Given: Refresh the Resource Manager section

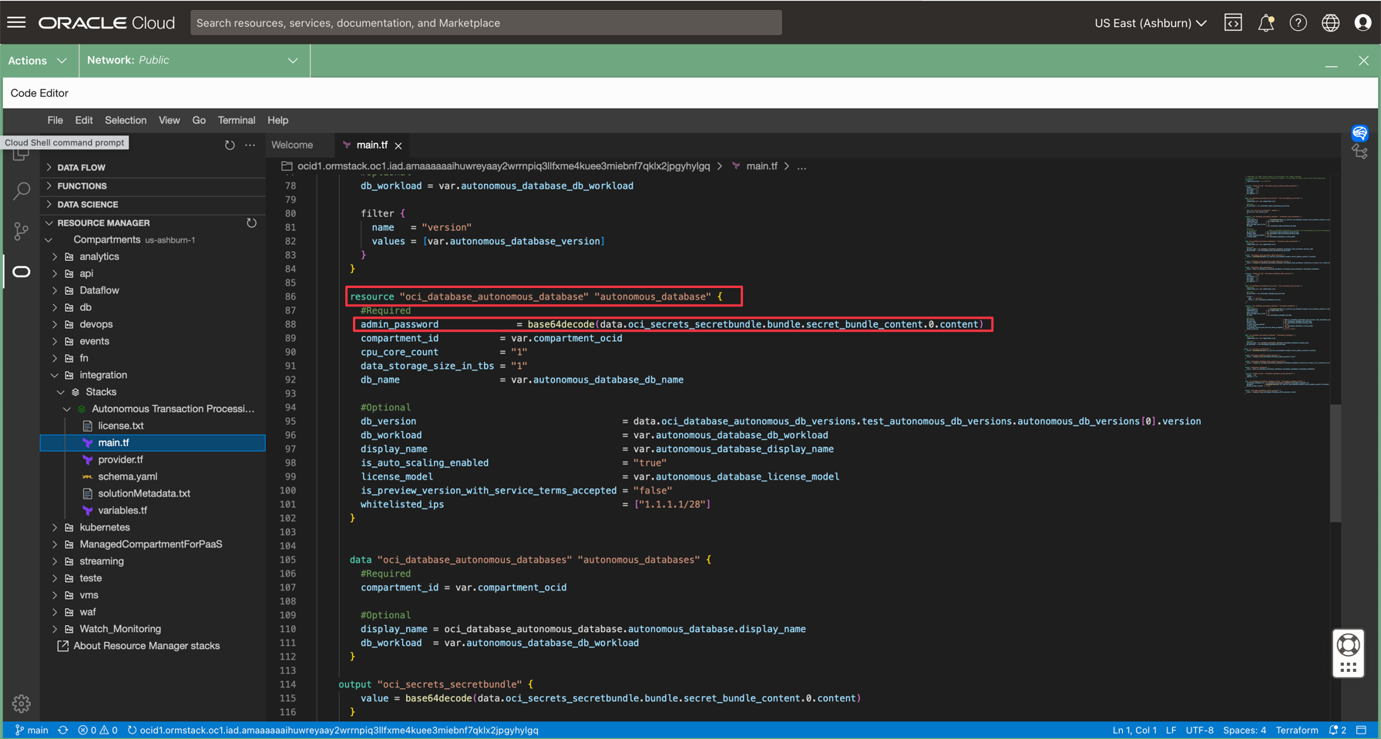Looking at the screenshot, I should pyautogui.click(x=251, y=223).
